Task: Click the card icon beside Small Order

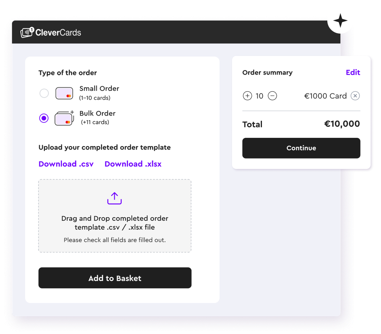Action: point(64,93)
